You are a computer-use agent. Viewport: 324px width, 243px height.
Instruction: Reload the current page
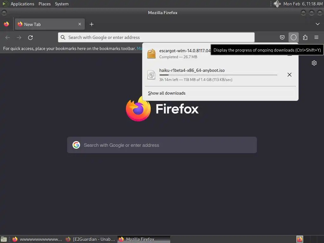tap(30, 38)
